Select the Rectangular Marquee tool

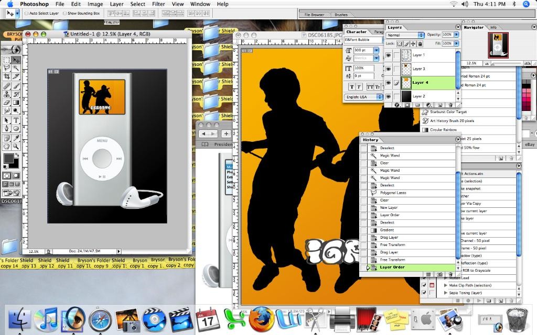pyautogui.click(x=6, y=60)
